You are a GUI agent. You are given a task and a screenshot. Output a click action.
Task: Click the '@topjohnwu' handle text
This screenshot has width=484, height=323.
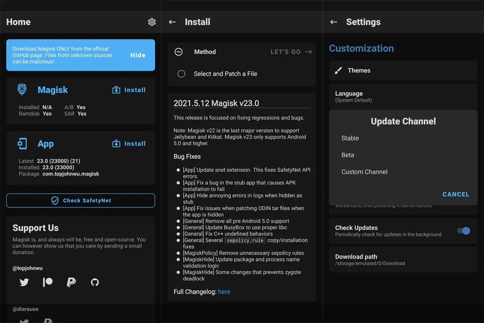coord(27,268)
